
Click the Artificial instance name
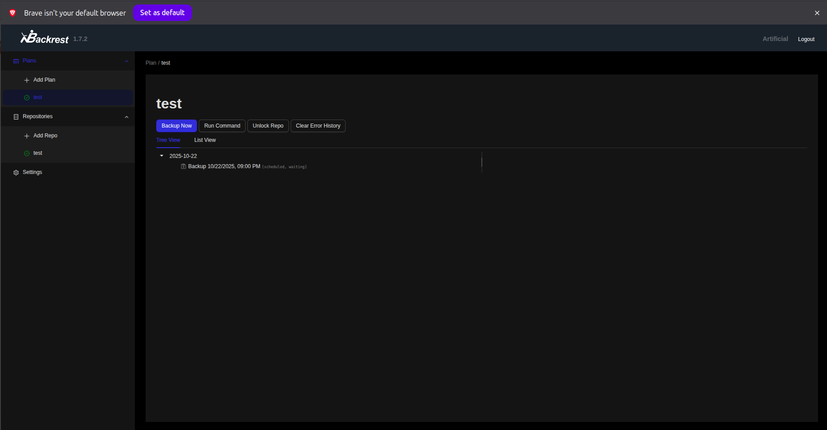775,39
